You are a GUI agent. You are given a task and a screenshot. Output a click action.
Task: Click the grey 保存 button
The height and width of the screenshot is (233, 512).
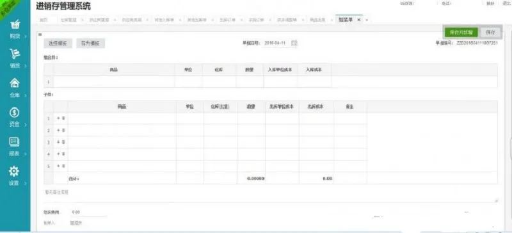(x=490, y=33)
